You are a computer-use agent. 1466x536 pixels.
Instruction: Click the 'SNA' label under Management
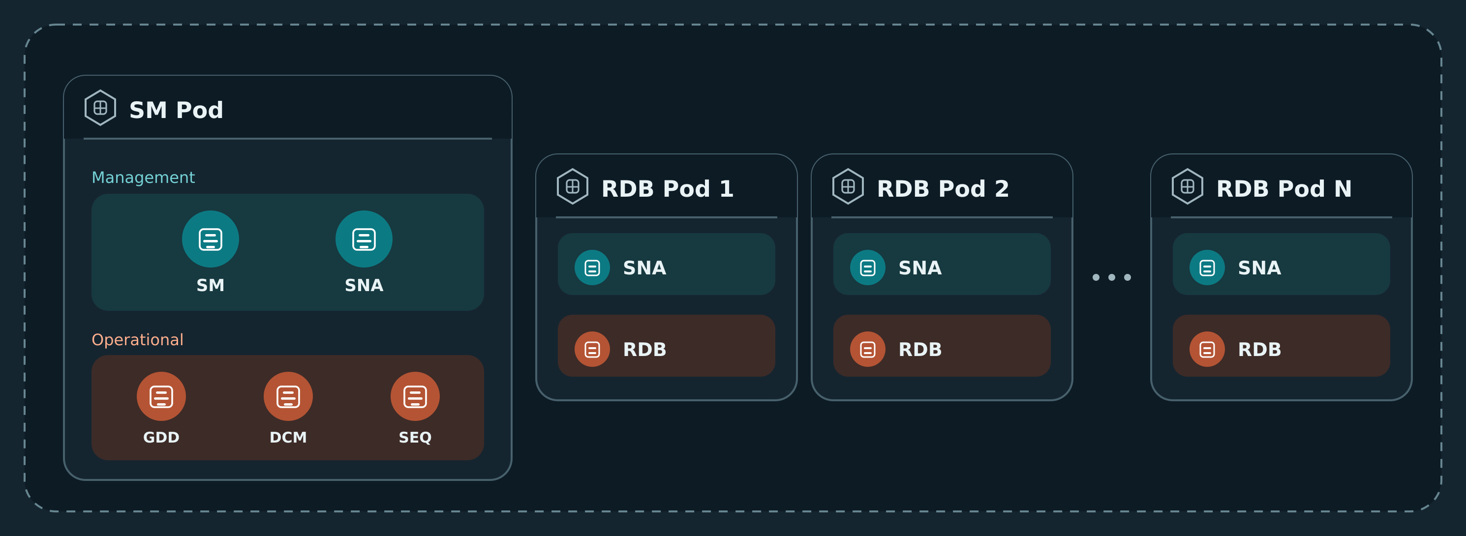tap(364, 286)
